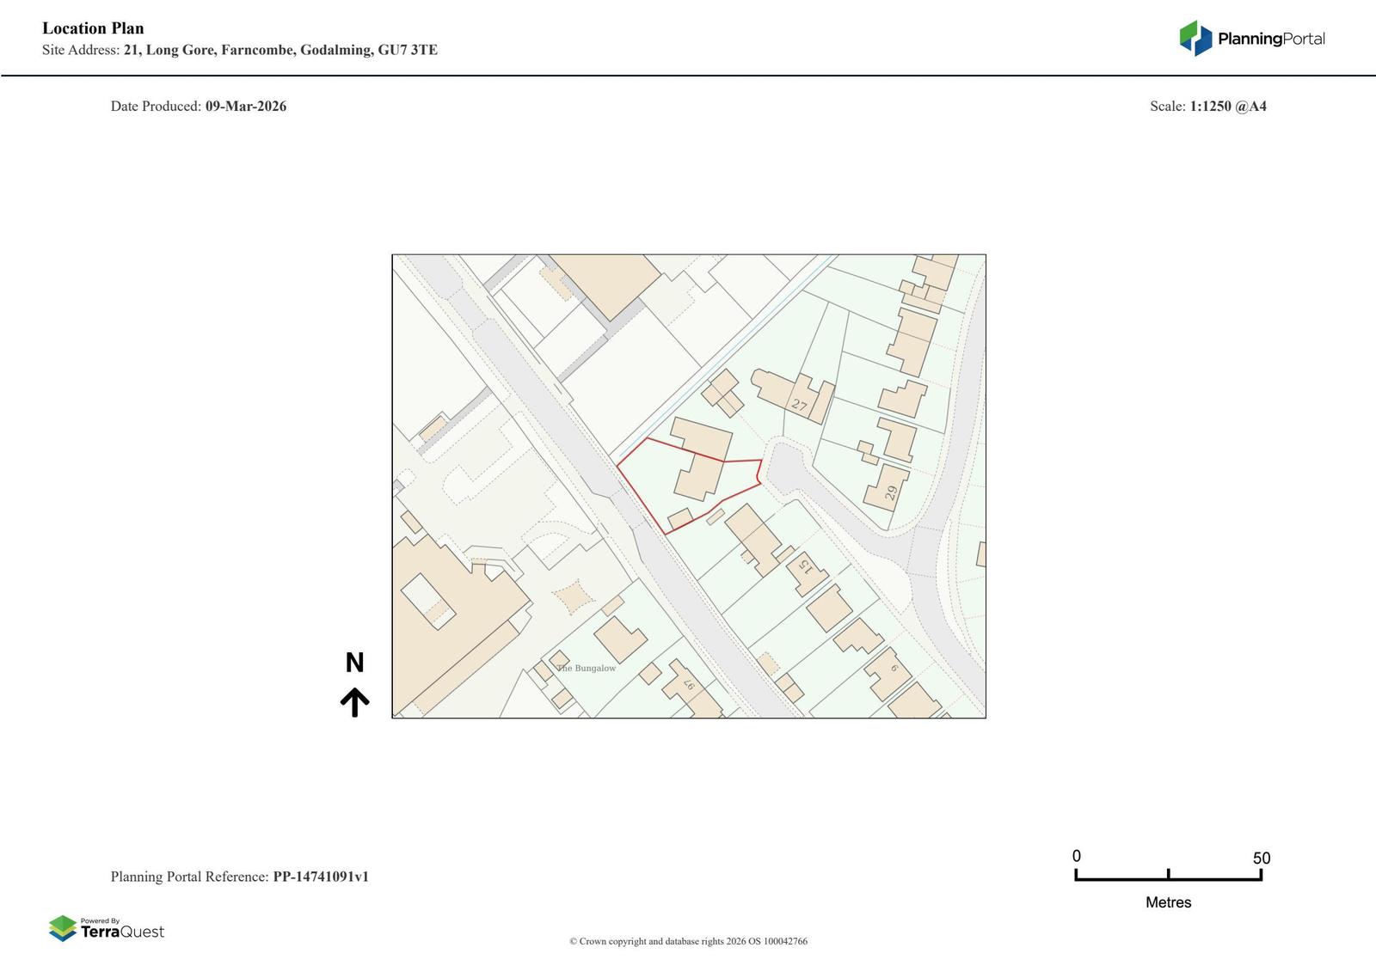1376x972 pixels.
Task: Select the building numbered 27 on map
Action: [800, 402]
